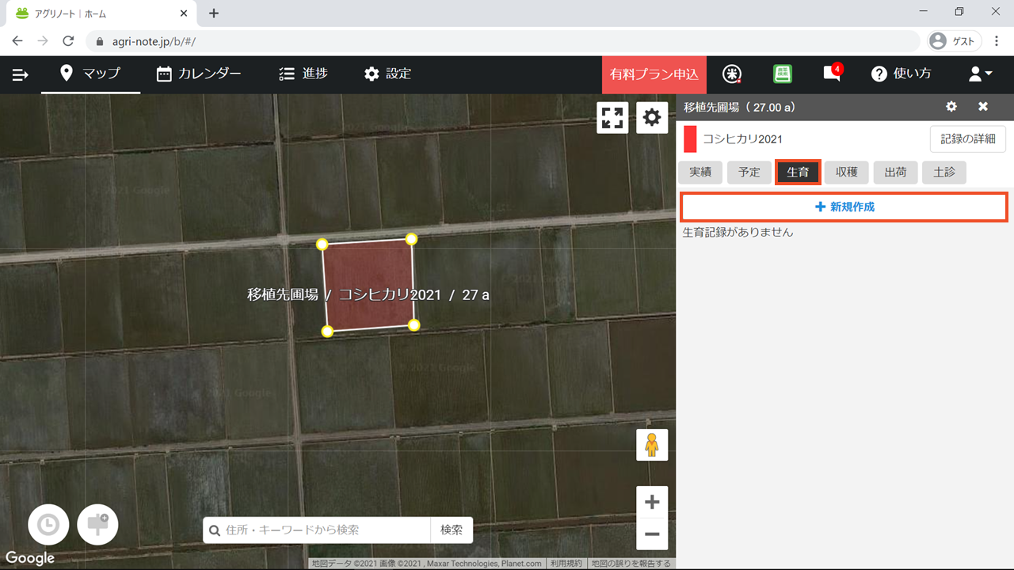Viewport: 1014px width, 570px height.
Task: Click the top-left field corner handle
Action: coord(322,245)
